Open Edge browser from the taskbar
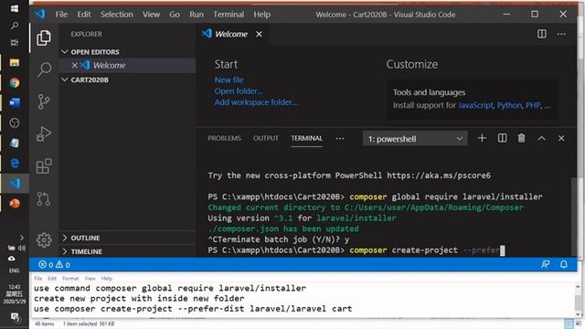The width and height of the screenshot is (585, 329). (15, 163)
